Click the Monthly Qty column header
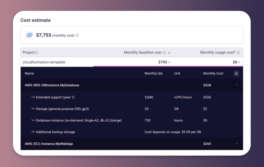 point(154,73)
